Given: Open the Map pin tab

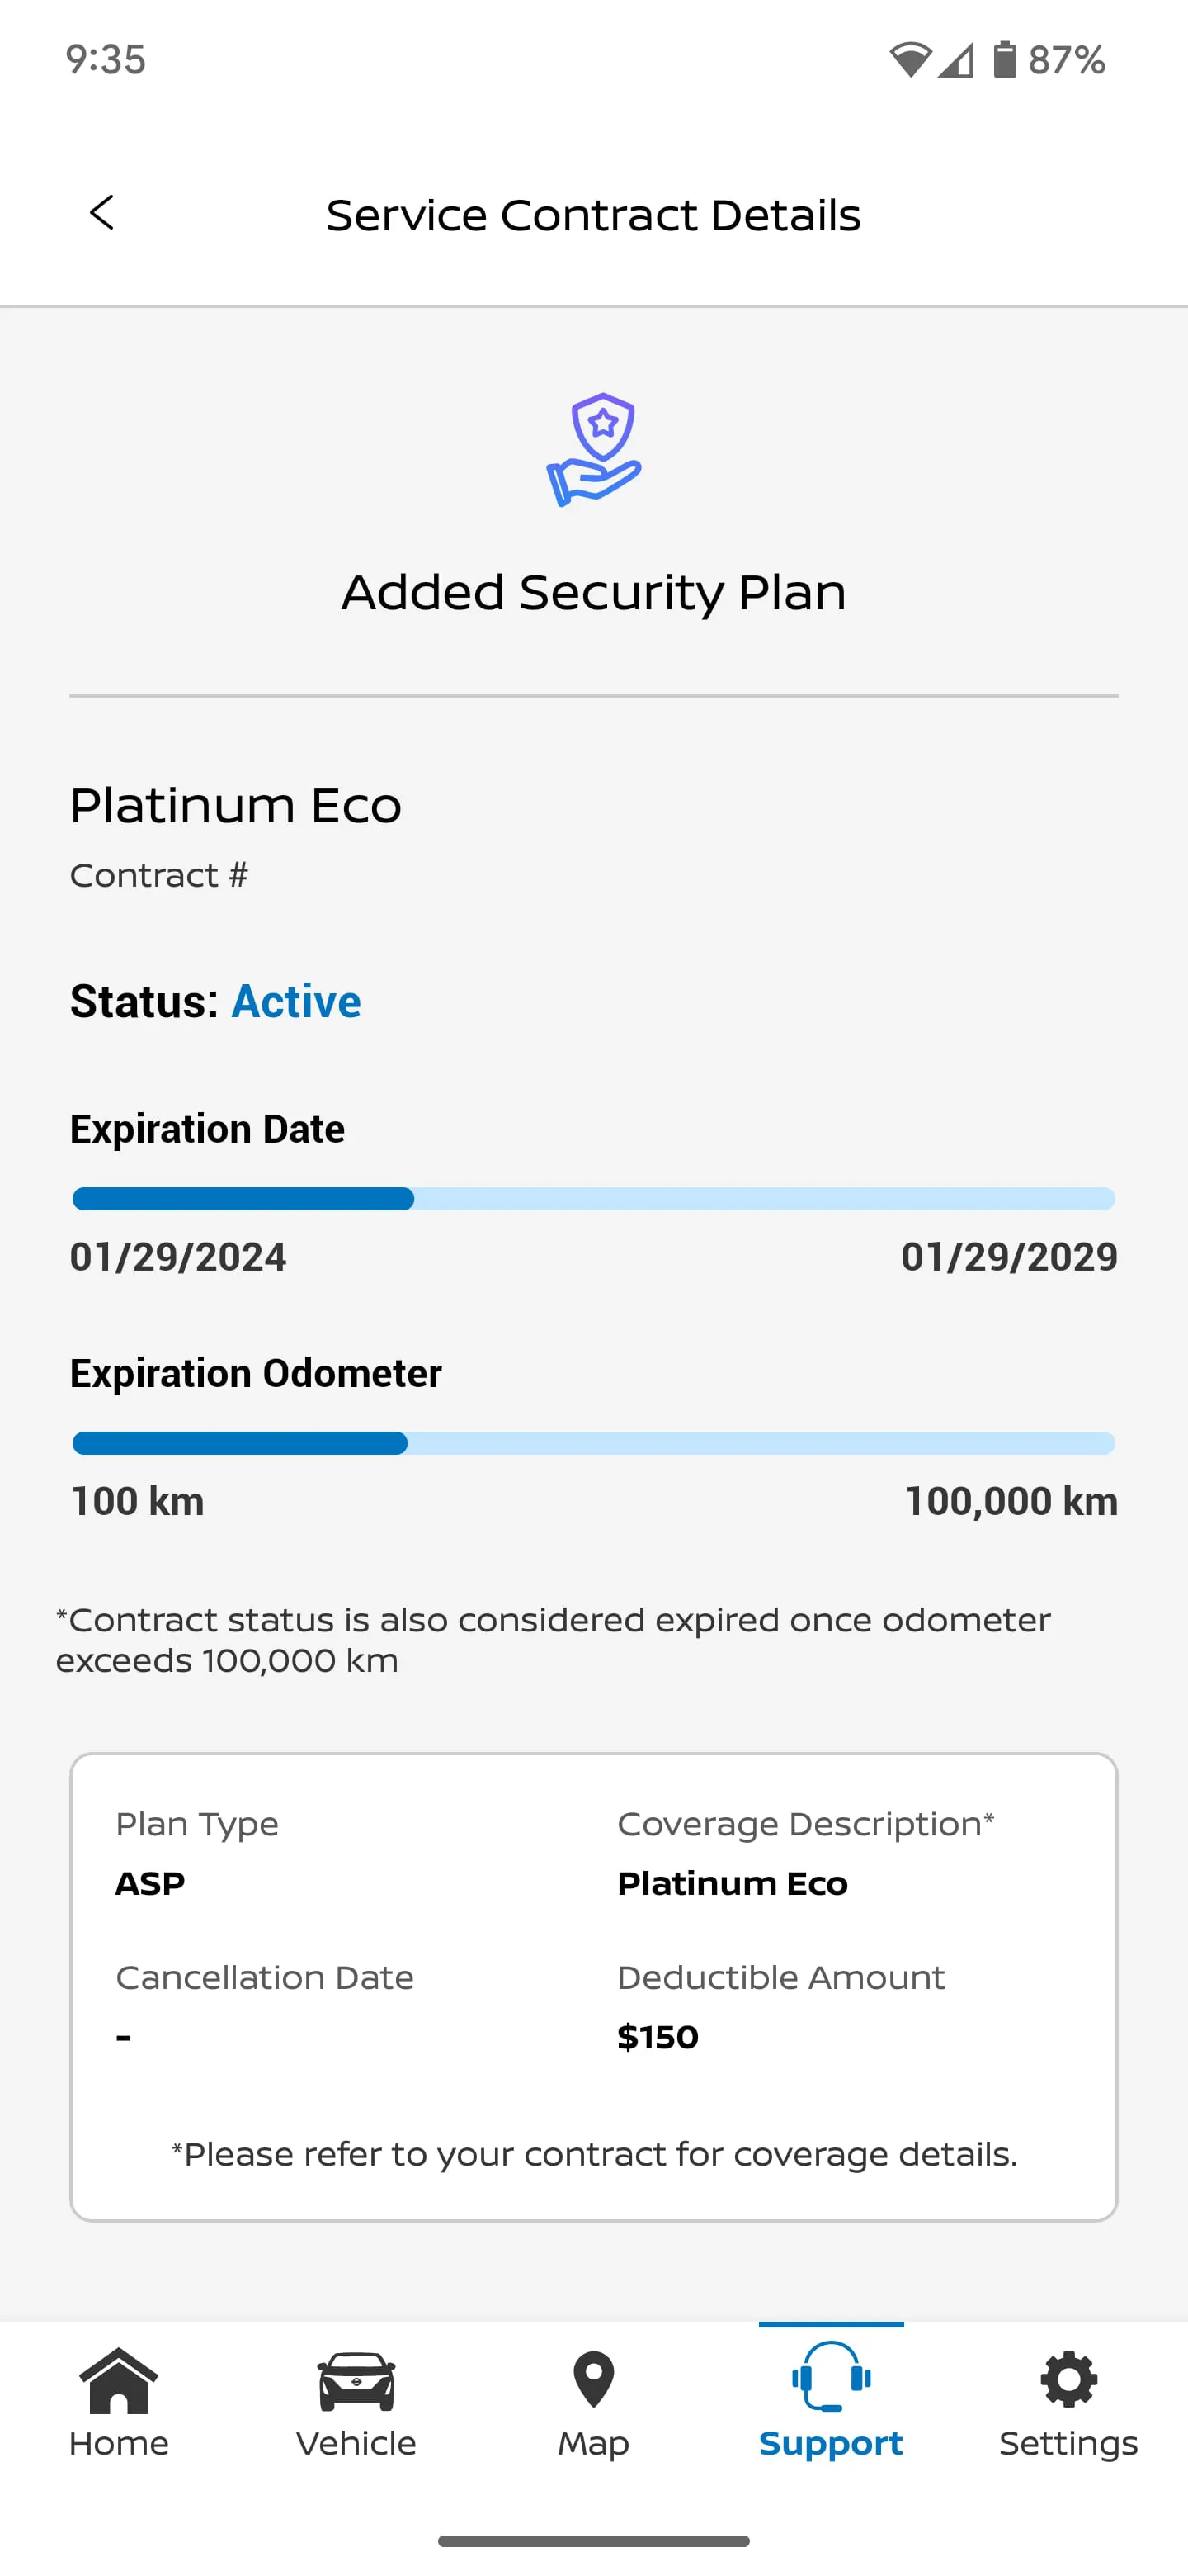Looking at the screenshot, I should tap(593, 2402).
